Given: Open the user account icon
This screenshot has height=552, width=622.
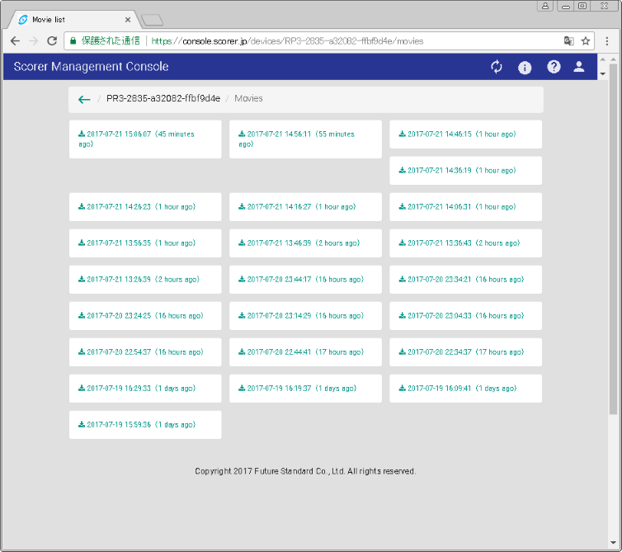Looking at the screenshot, I should [579, 67].
